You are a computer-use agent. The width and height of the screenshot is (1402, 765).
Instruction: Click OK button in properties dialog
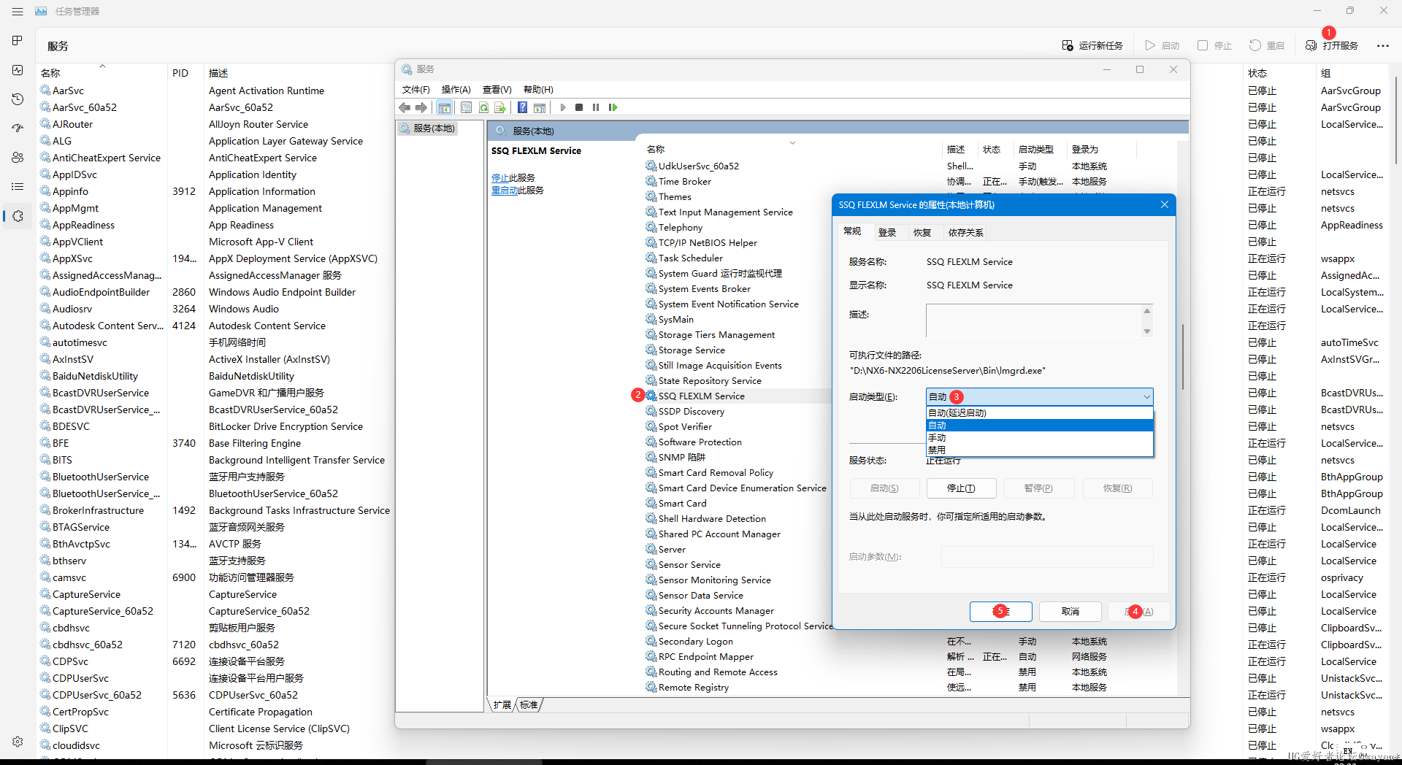click(1000, 611)
